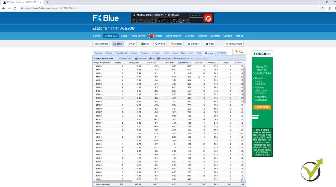Screen dimensions: 336x187
Task: Open the Home navigation item
Action: [97, 36]
